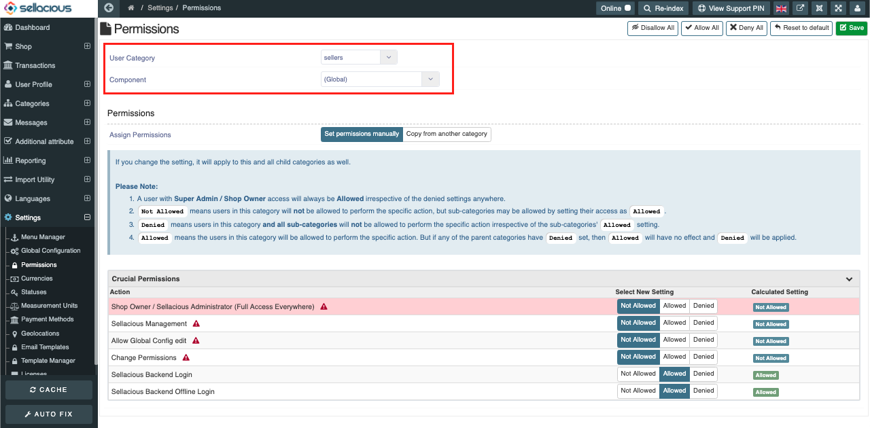Expand Import Utility sidebar menu
This screenshot has height=428, width=870.
click(x=87, y=179)
